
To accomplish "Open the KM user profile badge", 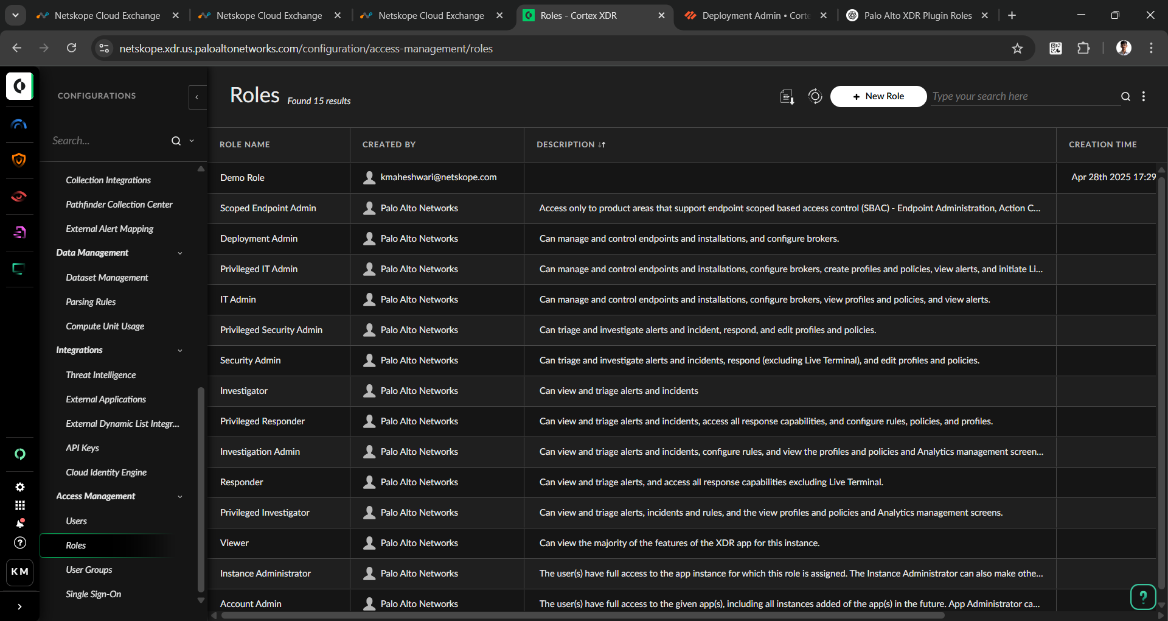I will [20, 572].
